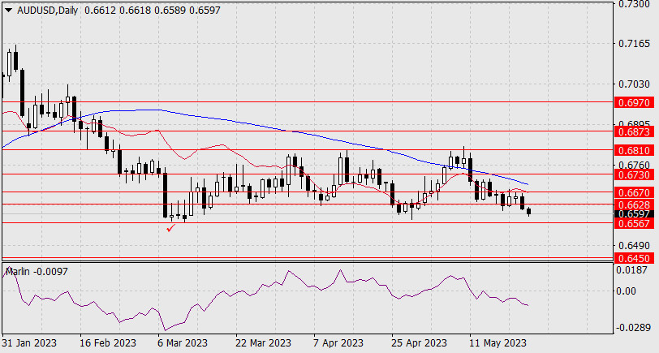Click the triangle arrow beside AUDUSD,Daily
Image resolution: width=659 pixels, height=353 pixels.
point(8,9)
